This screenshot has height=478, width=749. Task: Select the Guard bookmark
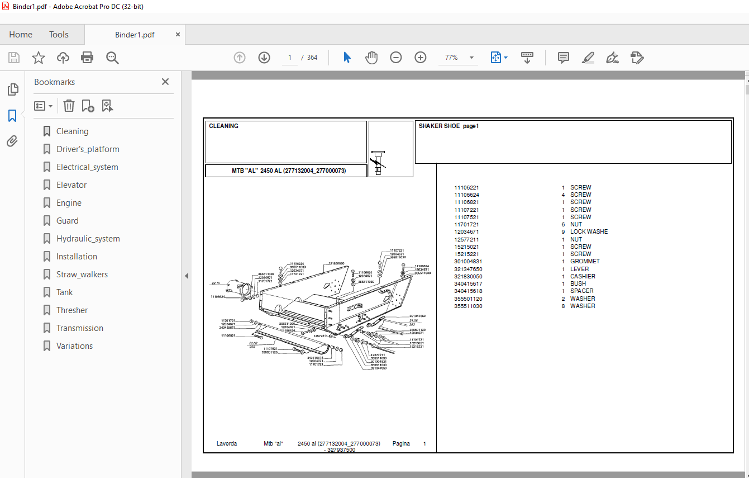pyautogui.click(x=67, y=221)
